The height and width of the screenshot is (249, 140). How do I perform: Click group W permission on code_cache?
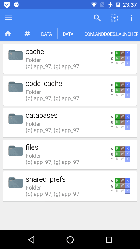click(x=122, y=90)
